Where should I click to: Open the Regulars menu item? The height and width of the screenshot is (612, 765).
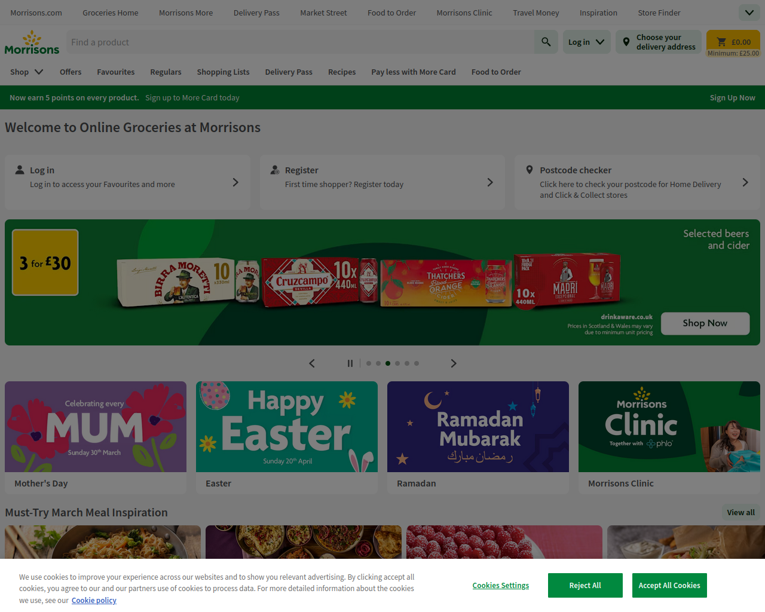tap(166, 72)
